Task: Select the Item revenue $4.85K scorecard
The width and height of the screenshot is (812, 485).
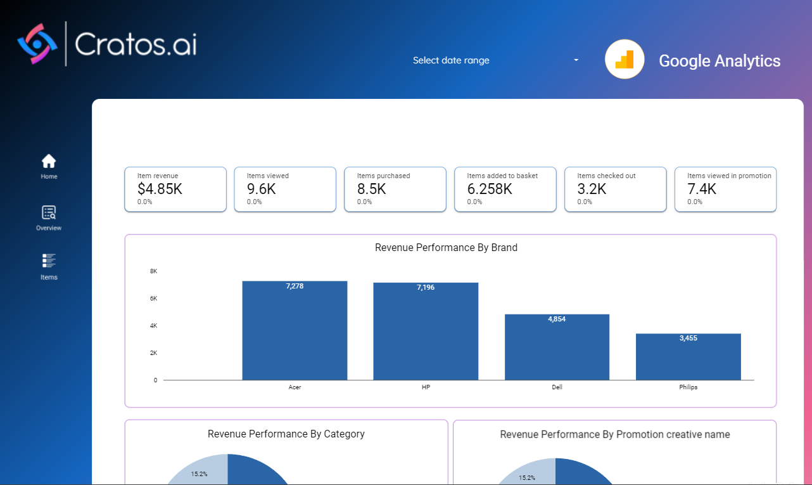Action: (x=175, y=190)
